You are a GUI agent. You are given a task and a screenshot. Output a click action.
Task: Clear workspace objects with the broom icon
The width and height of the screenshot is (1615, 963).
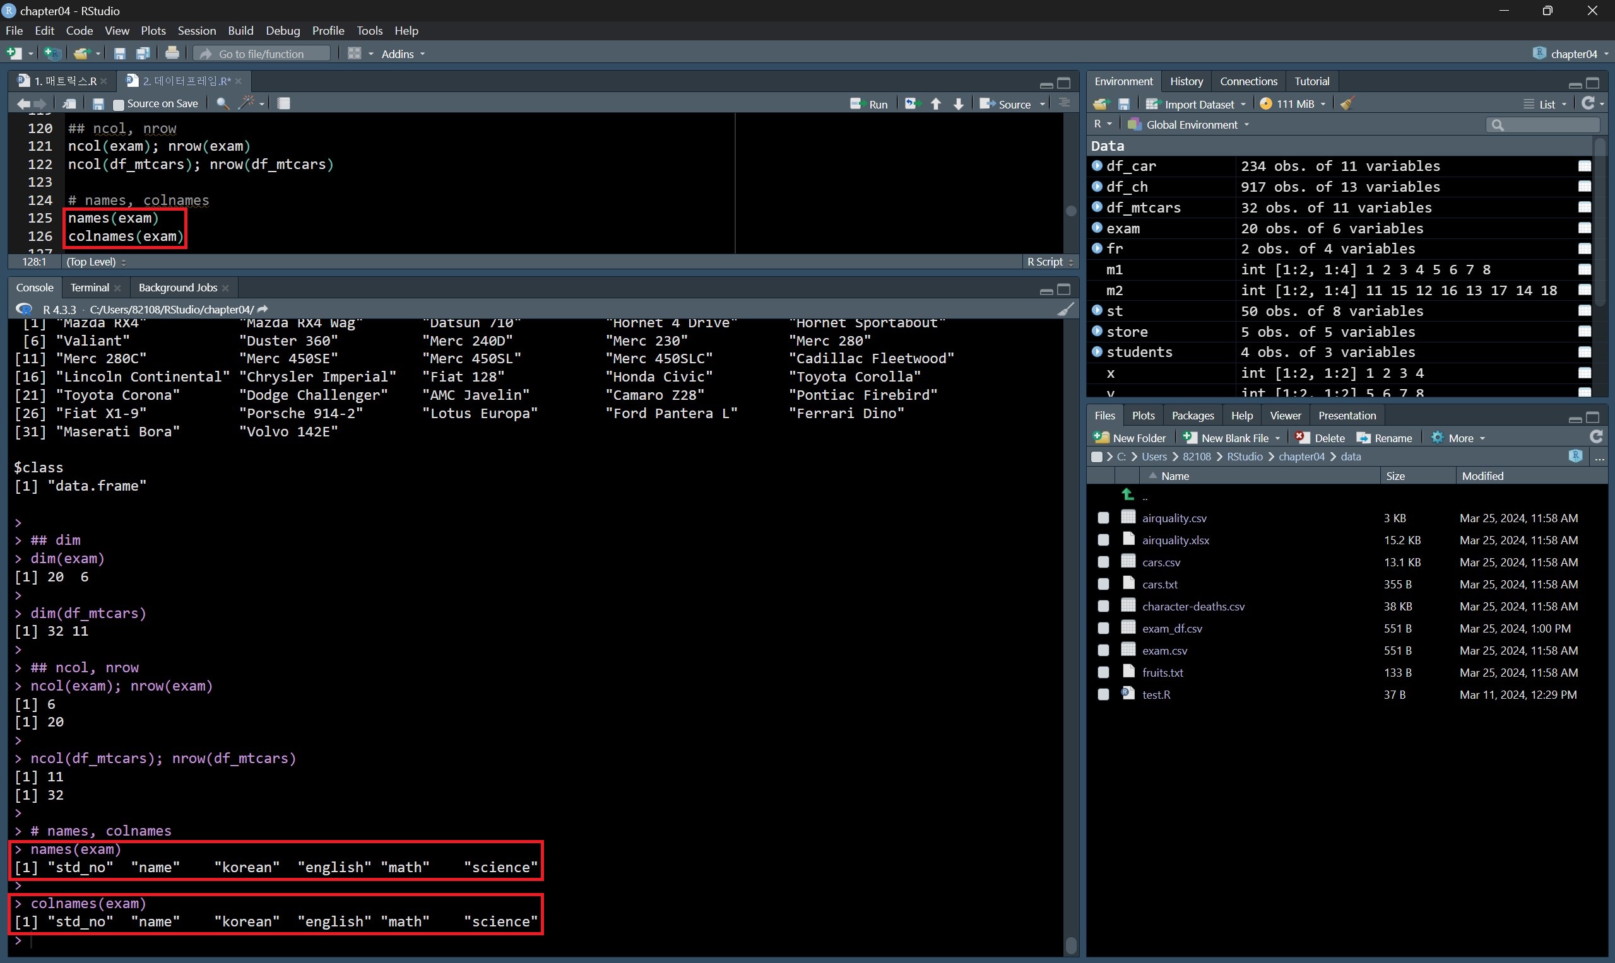[1347, 104]
